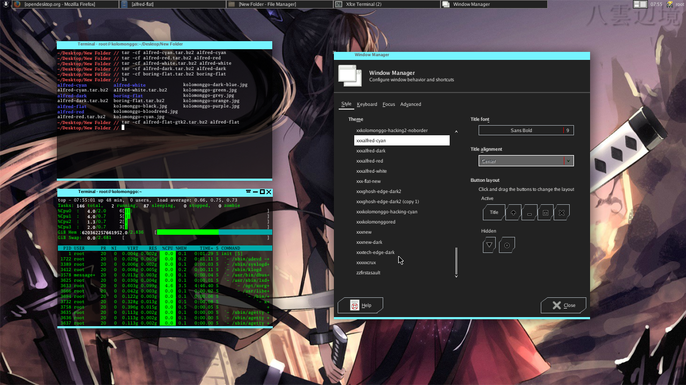Bring up the New Folder File Manager

coord(279,4)
